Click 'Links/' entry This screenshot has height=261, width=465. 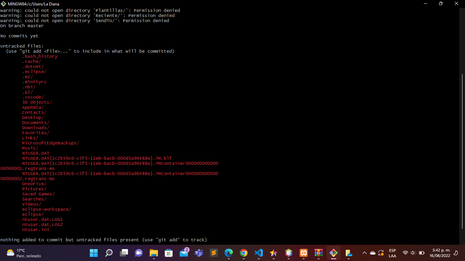(x=30, y=138)
